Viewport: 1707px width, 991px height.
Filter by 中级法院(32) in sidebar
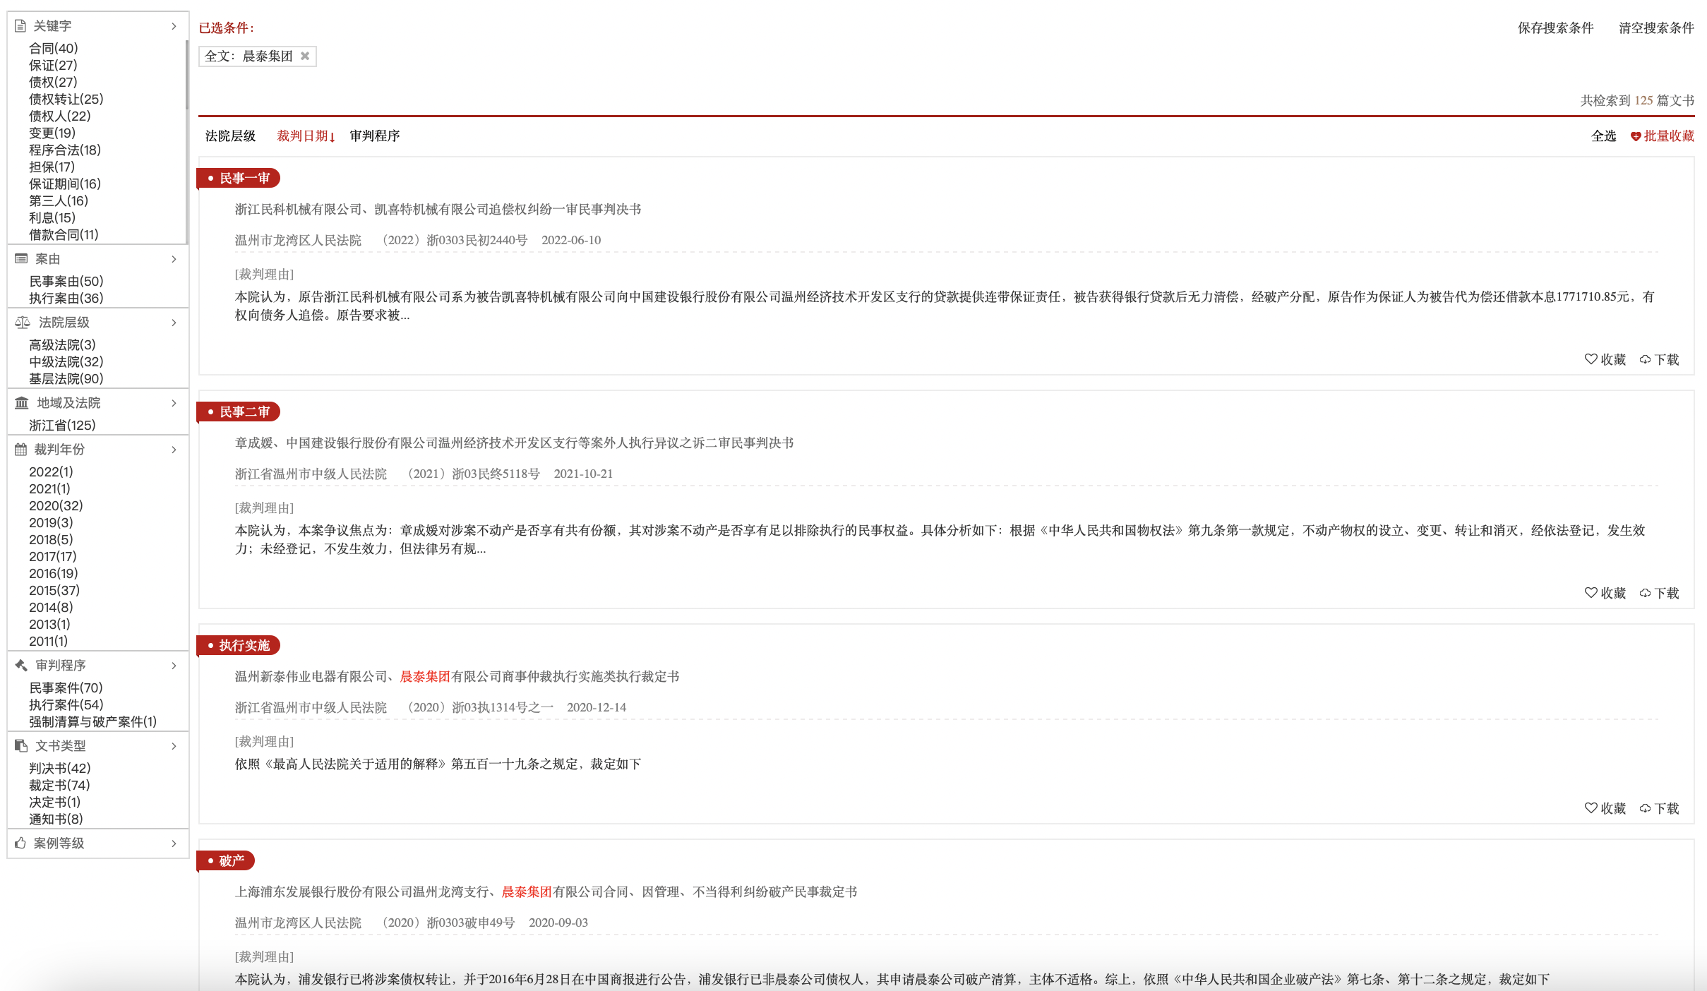[x=66, y=362]
